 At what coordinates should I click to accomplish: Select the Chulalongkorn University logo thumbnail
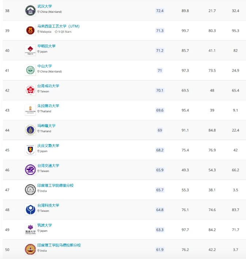[x=30, y=110]
